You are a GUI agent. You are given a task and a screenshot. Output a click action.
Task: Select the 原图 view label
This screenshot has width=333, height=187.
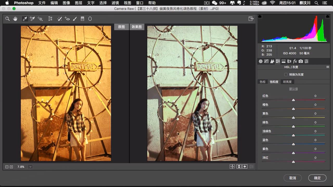[121, 27]
